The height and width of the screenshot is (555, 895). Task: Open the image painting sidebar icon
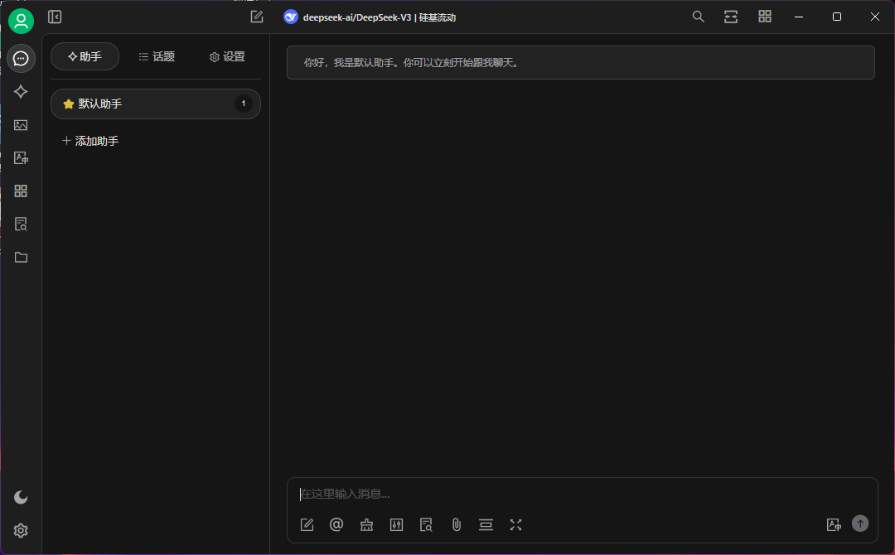21,125
